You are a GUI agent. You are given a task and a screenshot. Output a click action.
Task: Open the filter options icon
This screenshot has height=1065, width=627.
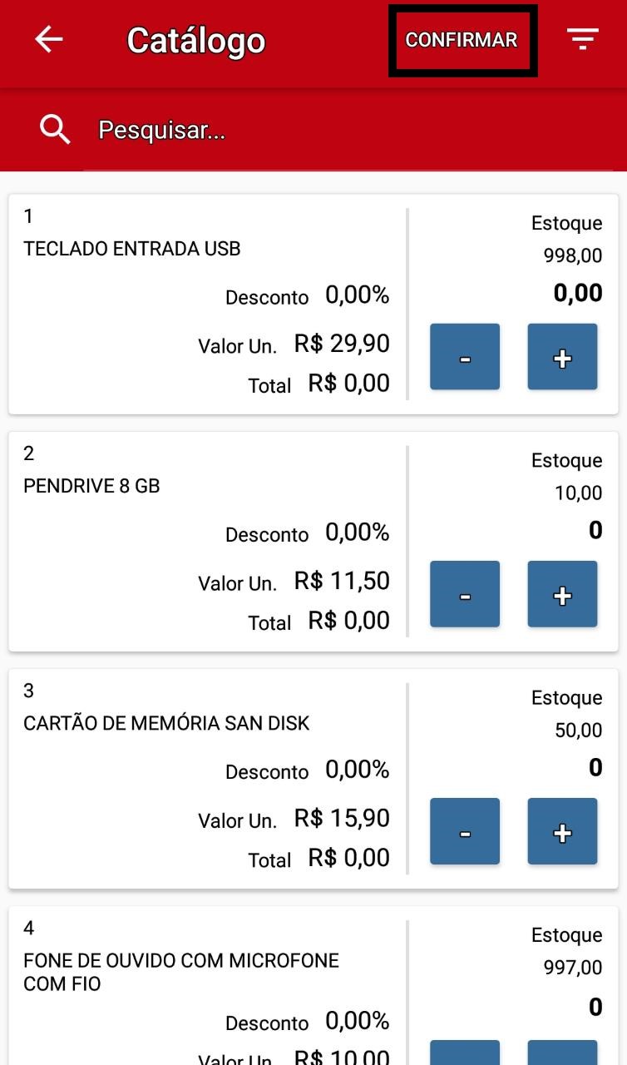coord(582,39)
